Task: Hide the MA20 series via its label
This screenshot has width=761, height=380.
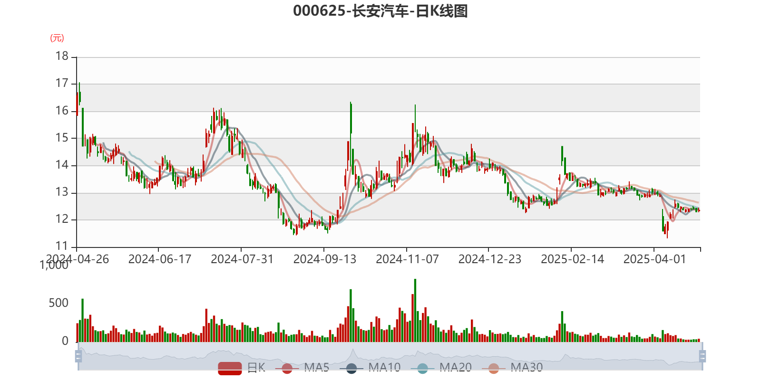Action: (455, 367)
